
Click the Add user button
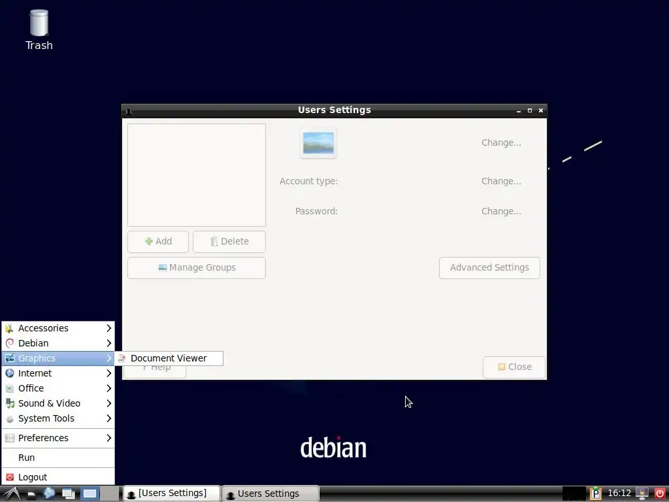pyautogui.click(x=158, y=242)
